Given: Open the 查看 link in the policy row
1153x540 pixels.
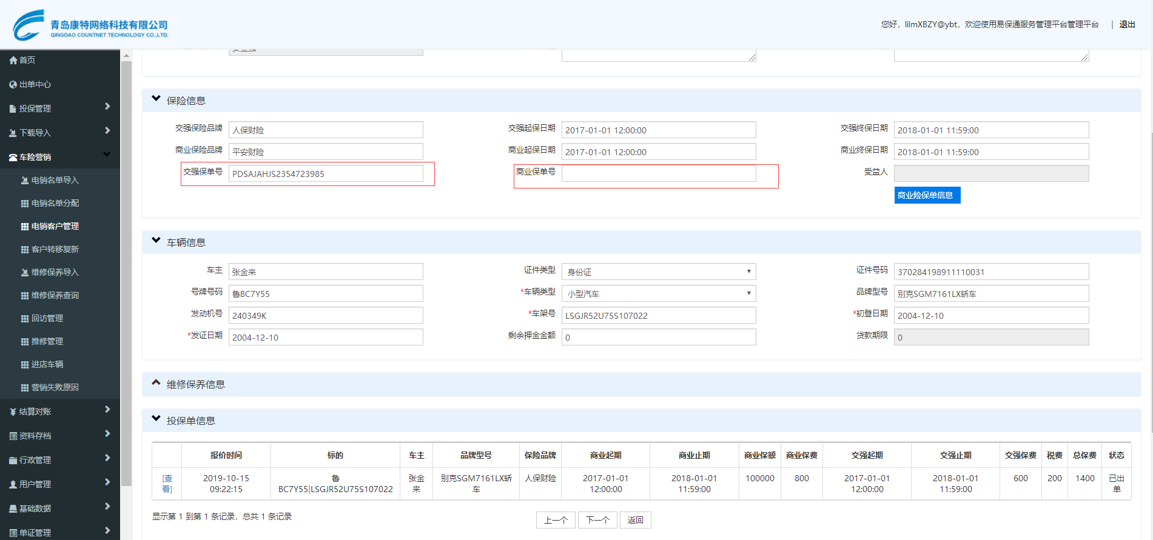Looking at the screenshot, I should [167, 484].
